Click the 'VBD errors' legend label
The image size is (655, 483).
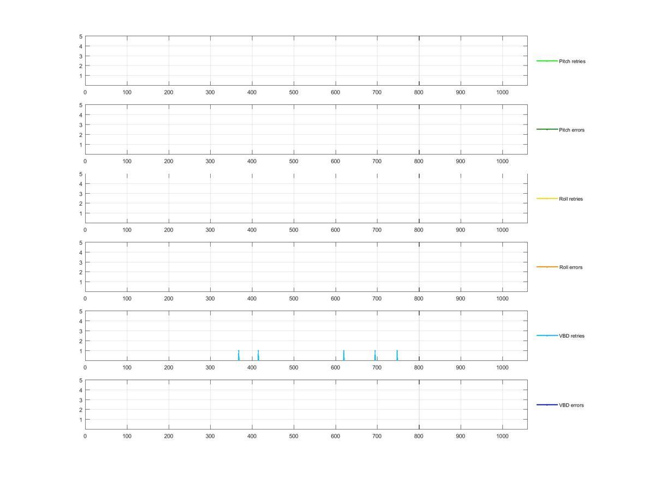pos(571,405)
